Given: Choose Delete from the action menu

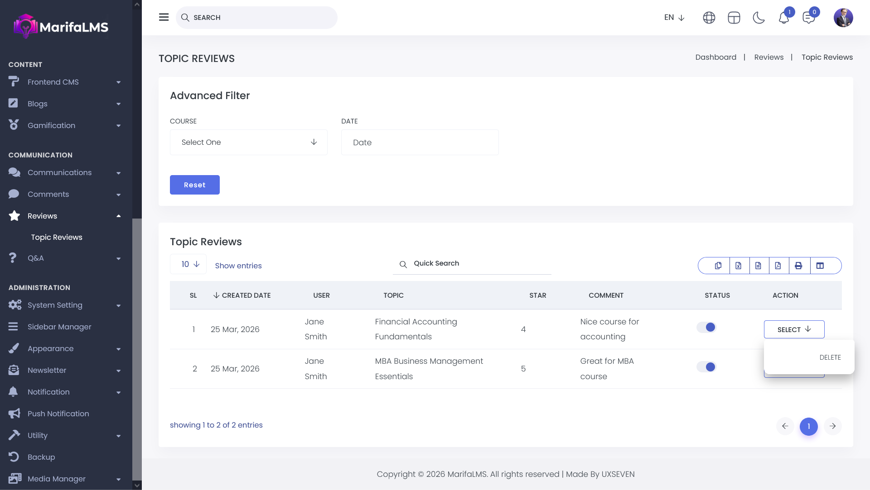Looking at the screenshot, I should (x=830, y=357).
